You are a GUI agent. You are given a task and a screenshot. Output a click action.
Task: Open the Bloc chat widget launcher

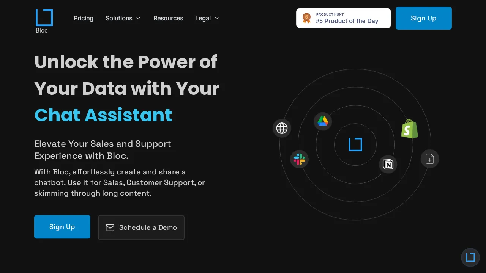tap(470, 257)
